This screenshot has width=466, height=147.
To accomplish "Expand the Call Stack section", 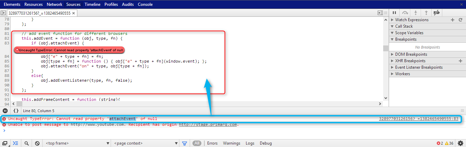I will pyautogui.click(x=404, y=26).
